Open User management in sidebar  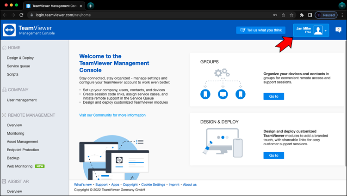click(x=22, y=100)
